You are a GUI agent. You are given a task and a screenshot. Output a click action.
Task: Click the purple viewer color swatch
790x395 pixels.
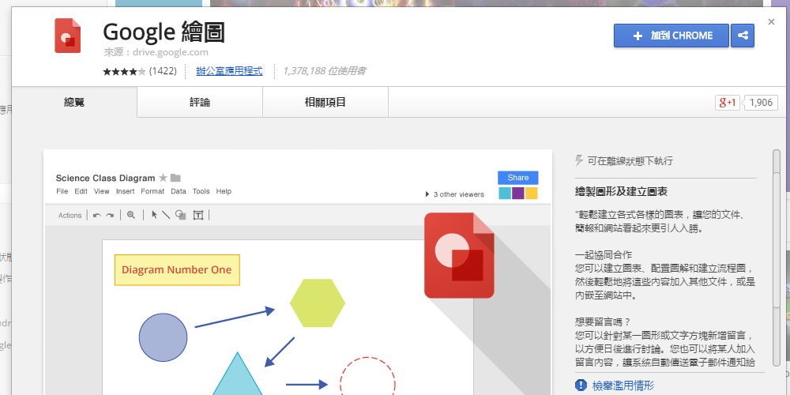tap(518, 194)
